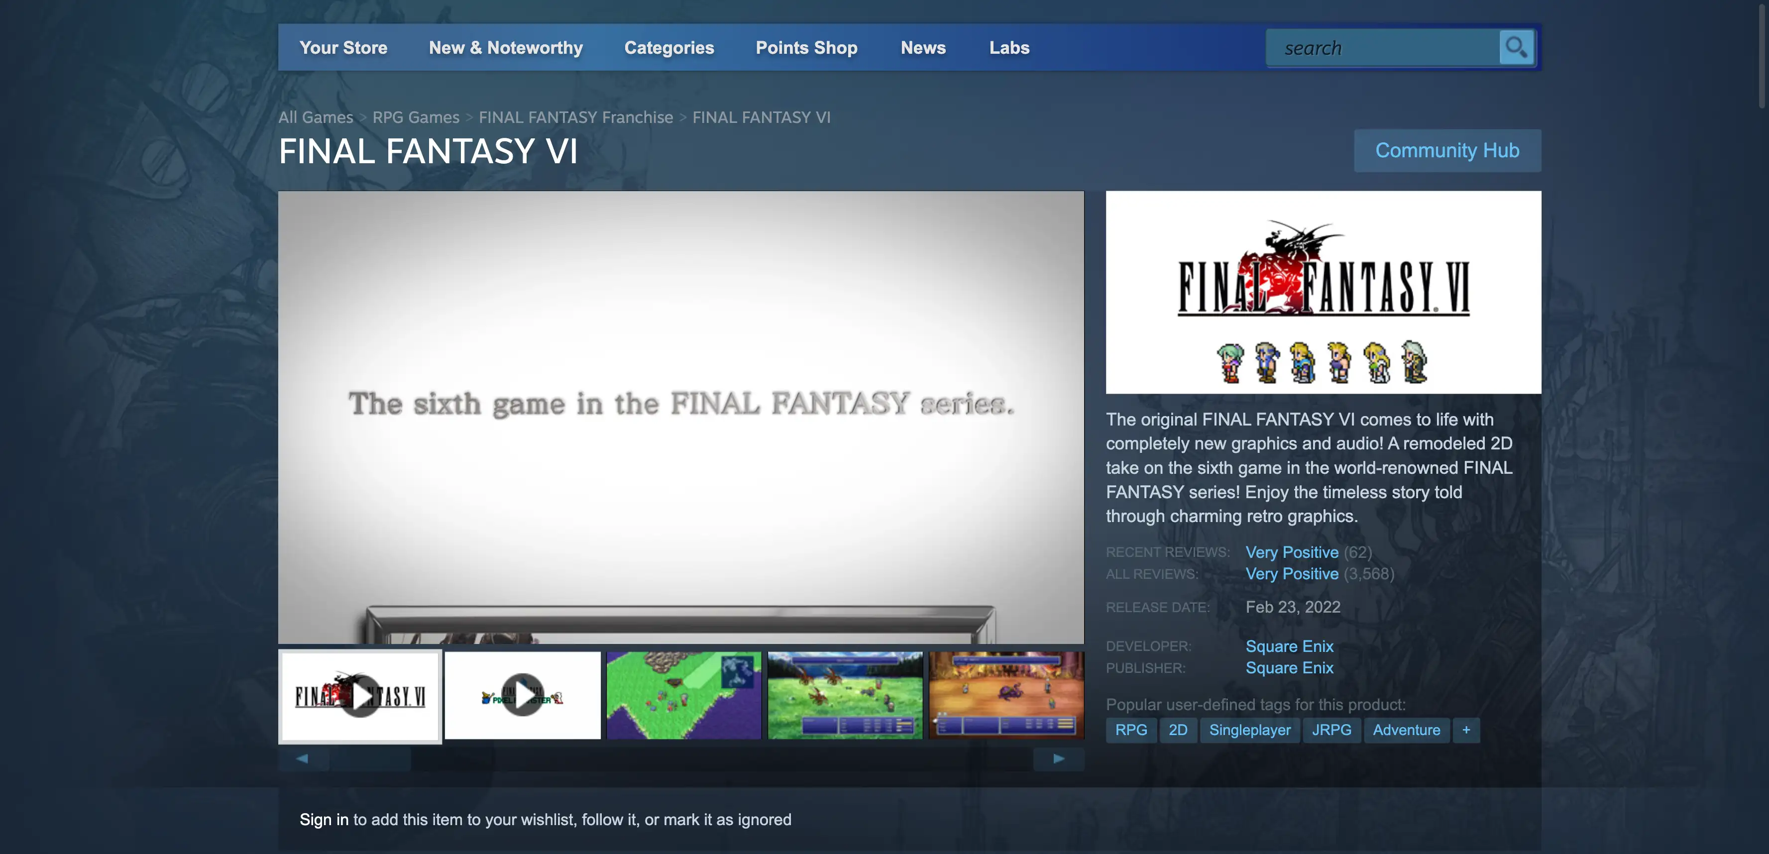
Task: Open the Community Hub
Action: point(1447,150)
